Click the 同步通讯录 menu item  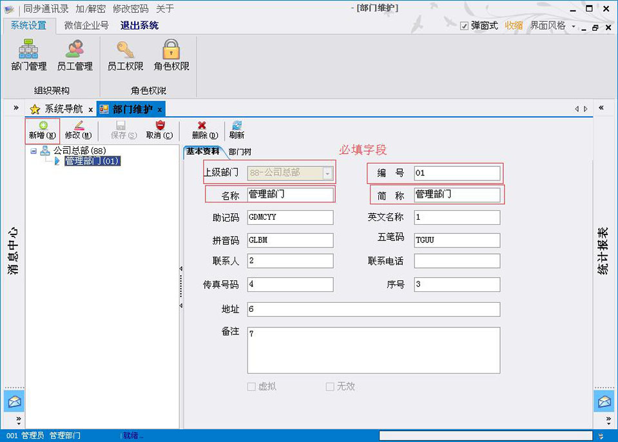click(46, 9)
